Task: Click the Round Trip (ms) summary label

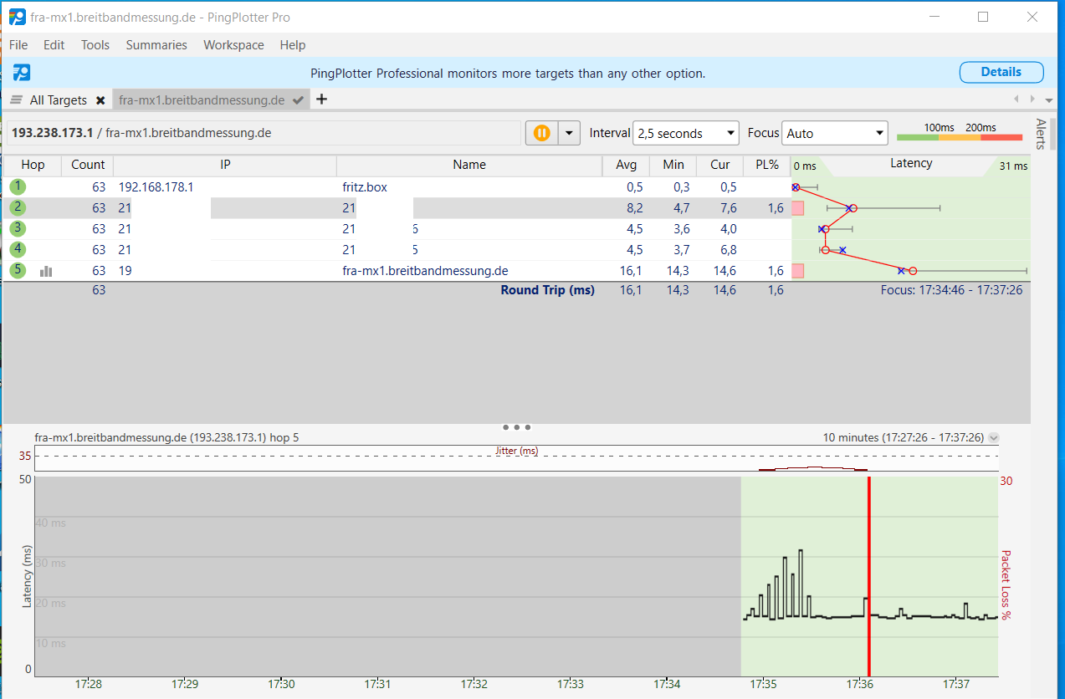Action: (548, 290)
